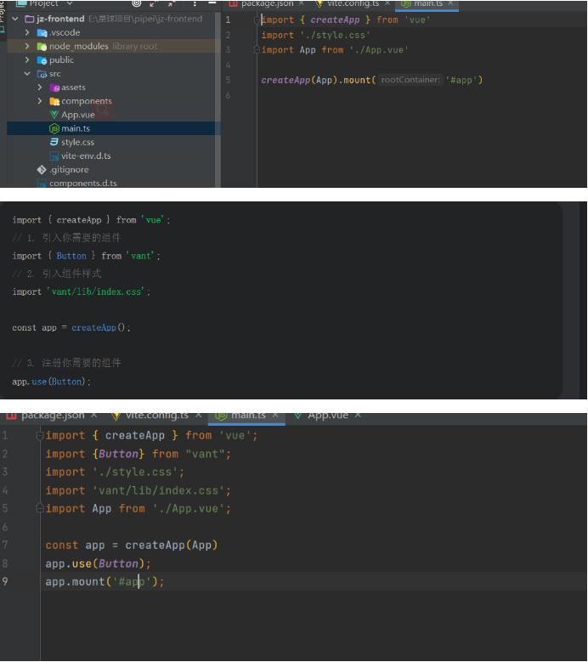Viewport: 588px width, 662px height.
Task: Click 'import 'vant/lib/index.css';' on line 4
Action: point(138,490)
